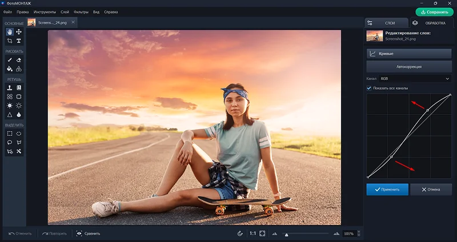Click the top-right curve endpoint
The image size is (457, 242).
[x=451, y=94]
